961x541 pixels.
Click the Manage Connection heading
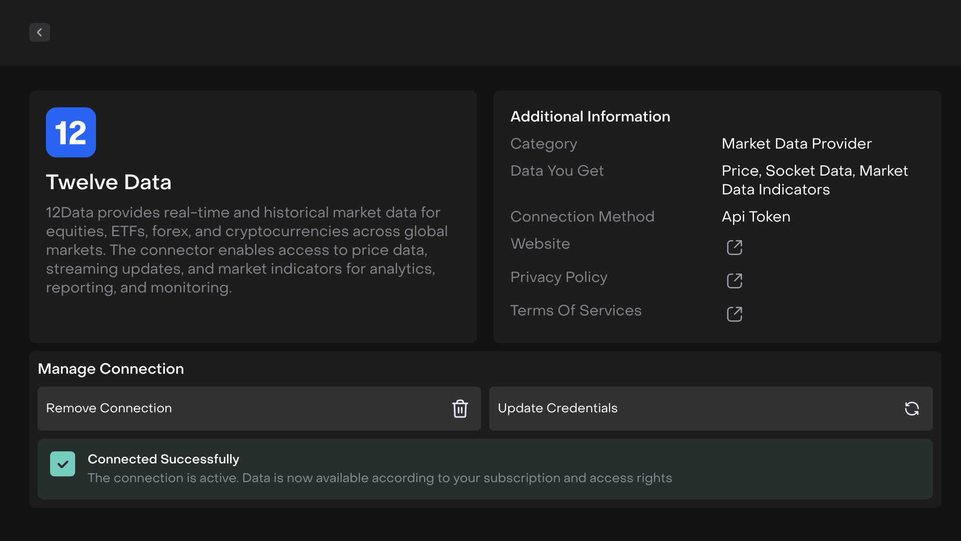(x=111, y=369)
